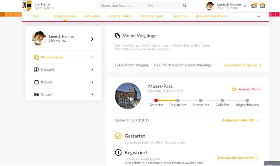The width and height of the screenshot is (280, 166).
Task: Click 0x kürzlich abgeschlossene Vorgänge text
Action: coord(183,65)
